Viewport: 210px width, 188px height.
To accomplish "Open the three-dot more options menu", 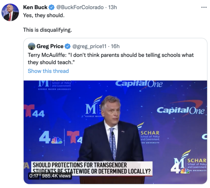I will click(x=204, y=7).
